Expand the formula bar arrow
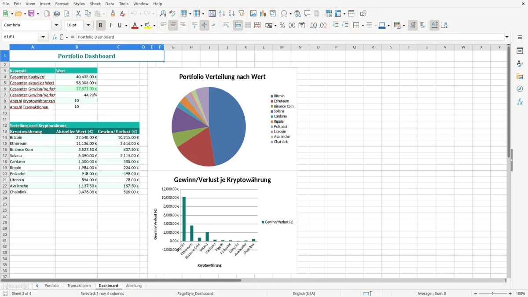The image size is (528, 297). 507,37
